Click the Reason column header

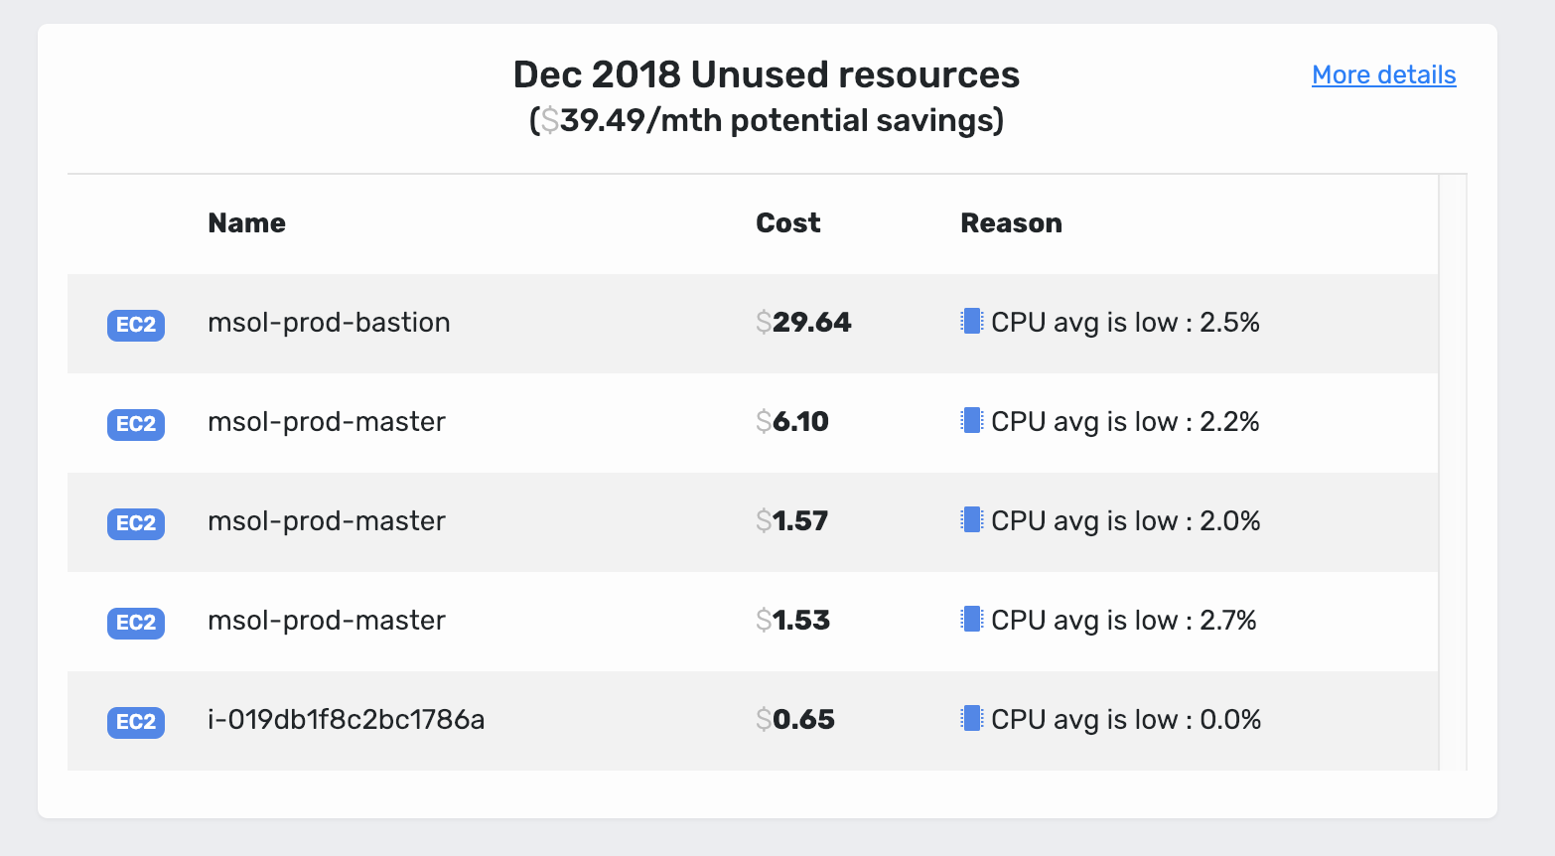[1011, 223]
